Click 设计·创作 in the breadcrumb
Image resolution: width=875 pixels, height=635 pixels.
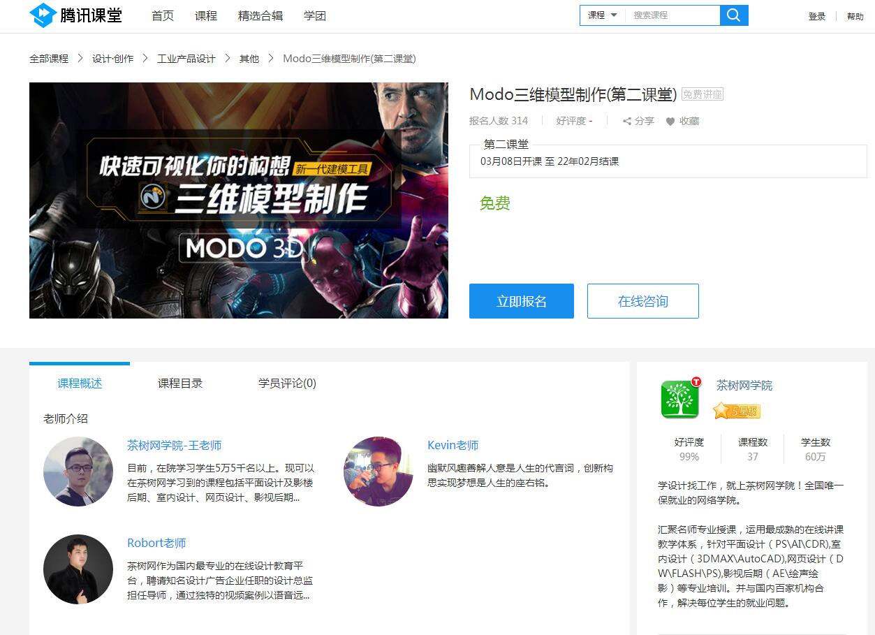coord(112,59)
